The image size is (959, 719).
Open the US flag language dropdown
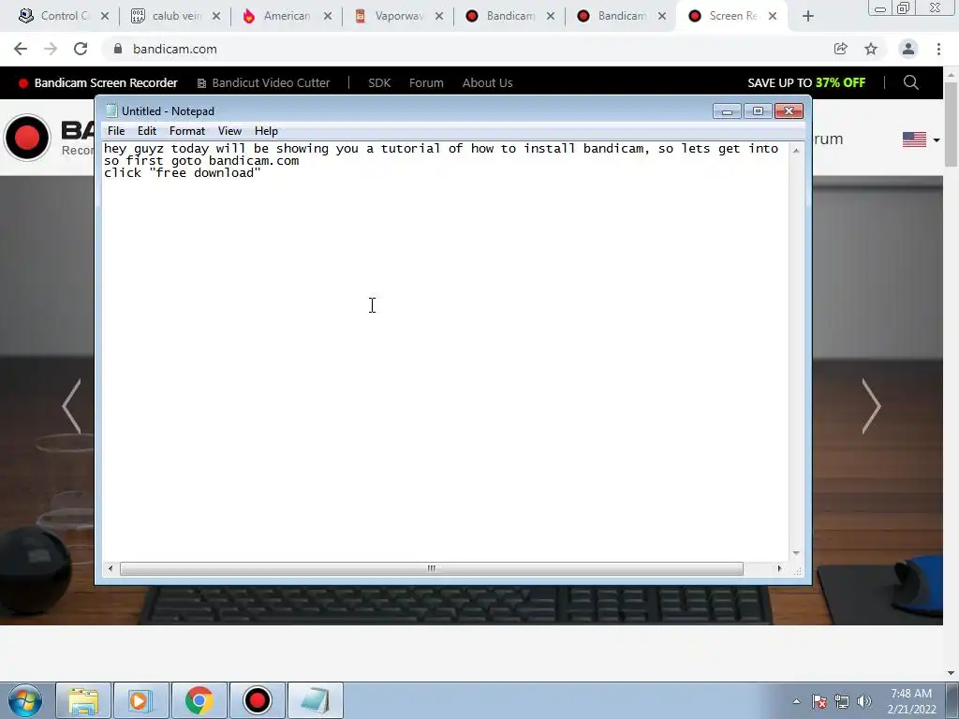922,139
